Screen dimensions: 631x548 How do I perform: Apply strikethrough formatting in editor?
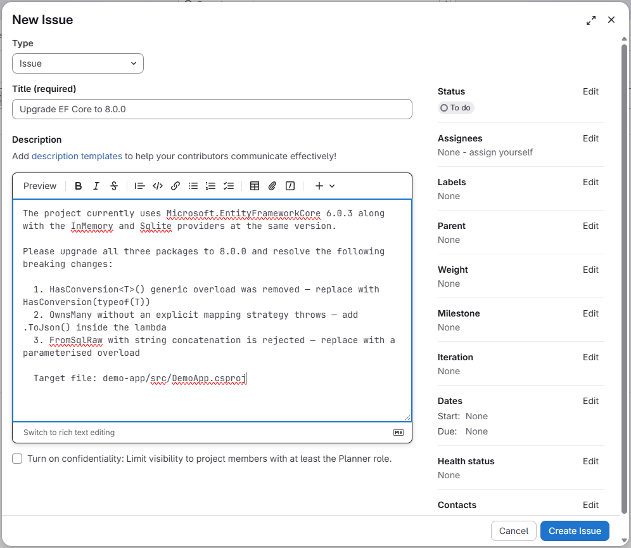tap(114, 186)
